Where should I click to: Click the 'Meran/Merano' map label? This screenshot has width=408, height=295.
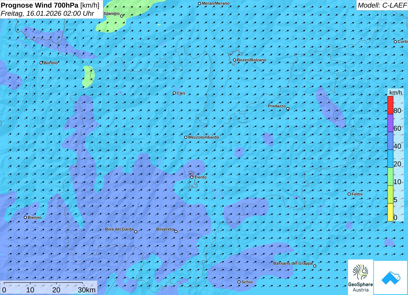click(216, 4)
